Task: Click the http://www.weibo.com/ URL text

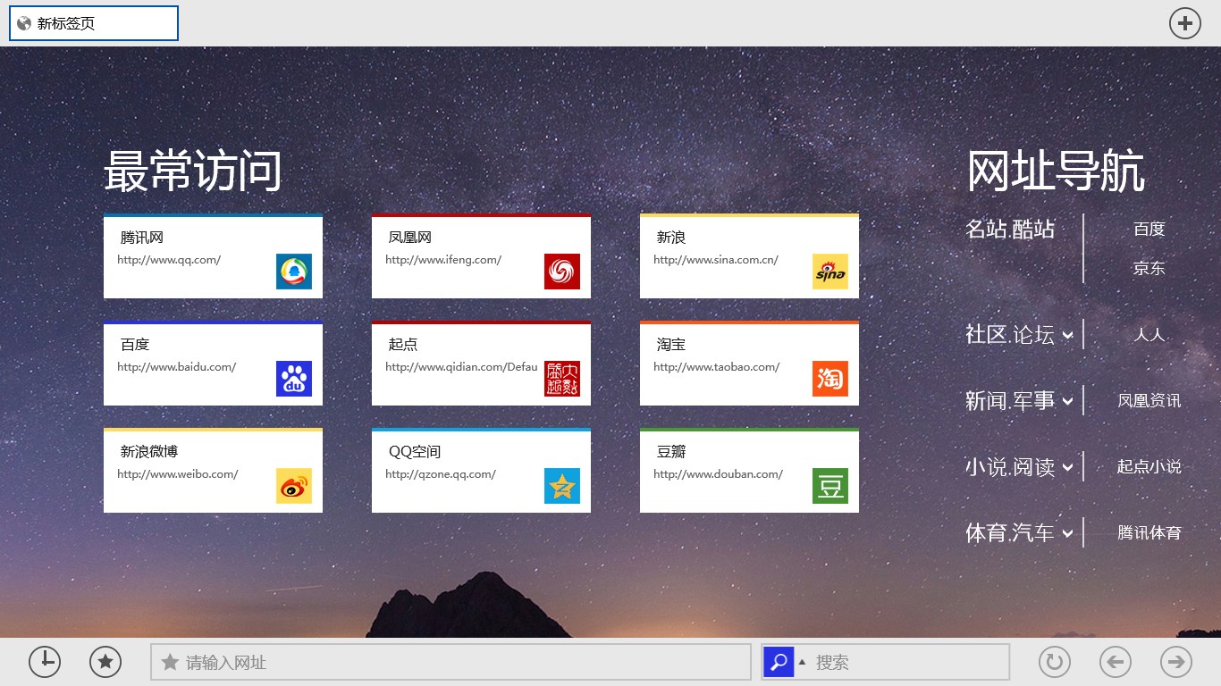Action: tap(178, 474)
